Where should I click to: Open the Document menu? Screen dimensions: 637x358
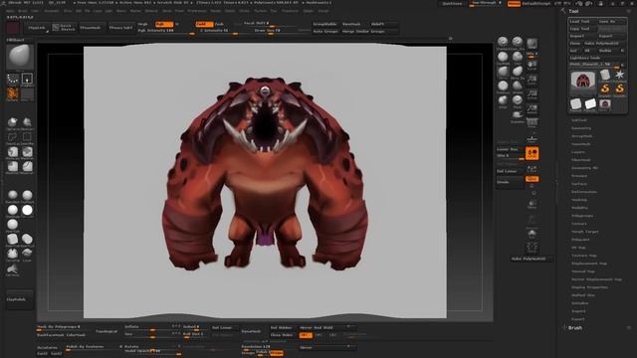[52, 11]
